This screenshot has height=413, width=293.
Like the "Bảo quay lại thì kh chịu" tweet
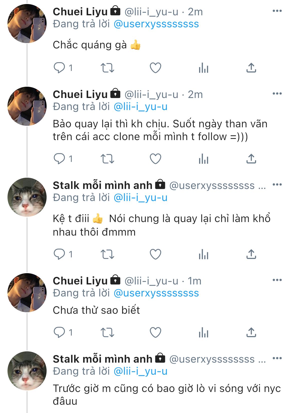coord(155,159)
